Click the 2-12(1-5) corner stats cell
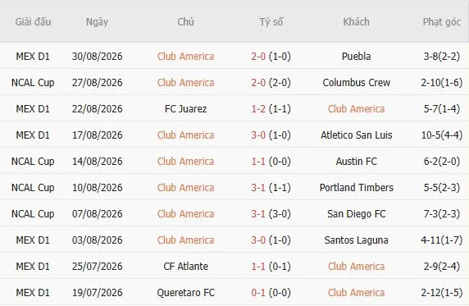469x306 pixels. point(441,293)
